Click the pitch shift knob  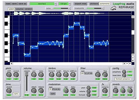point(9,75)
